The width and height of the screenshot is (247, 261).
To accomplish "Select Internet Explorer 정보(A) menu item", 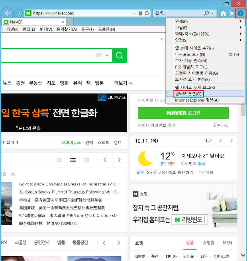I will coord(205,100).
